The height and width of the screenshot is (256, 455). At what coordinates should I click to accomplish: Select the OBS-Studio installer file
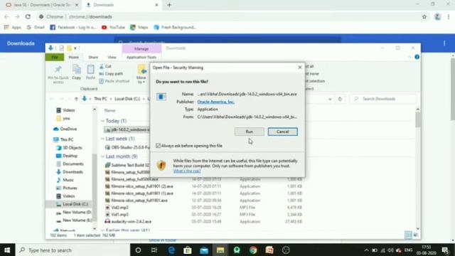[127, 147]
